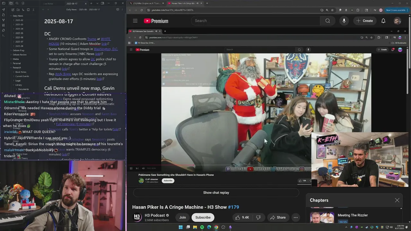Add new tab in Obsidian
This screenshot has width=411, height=231.
click(91, 3)
